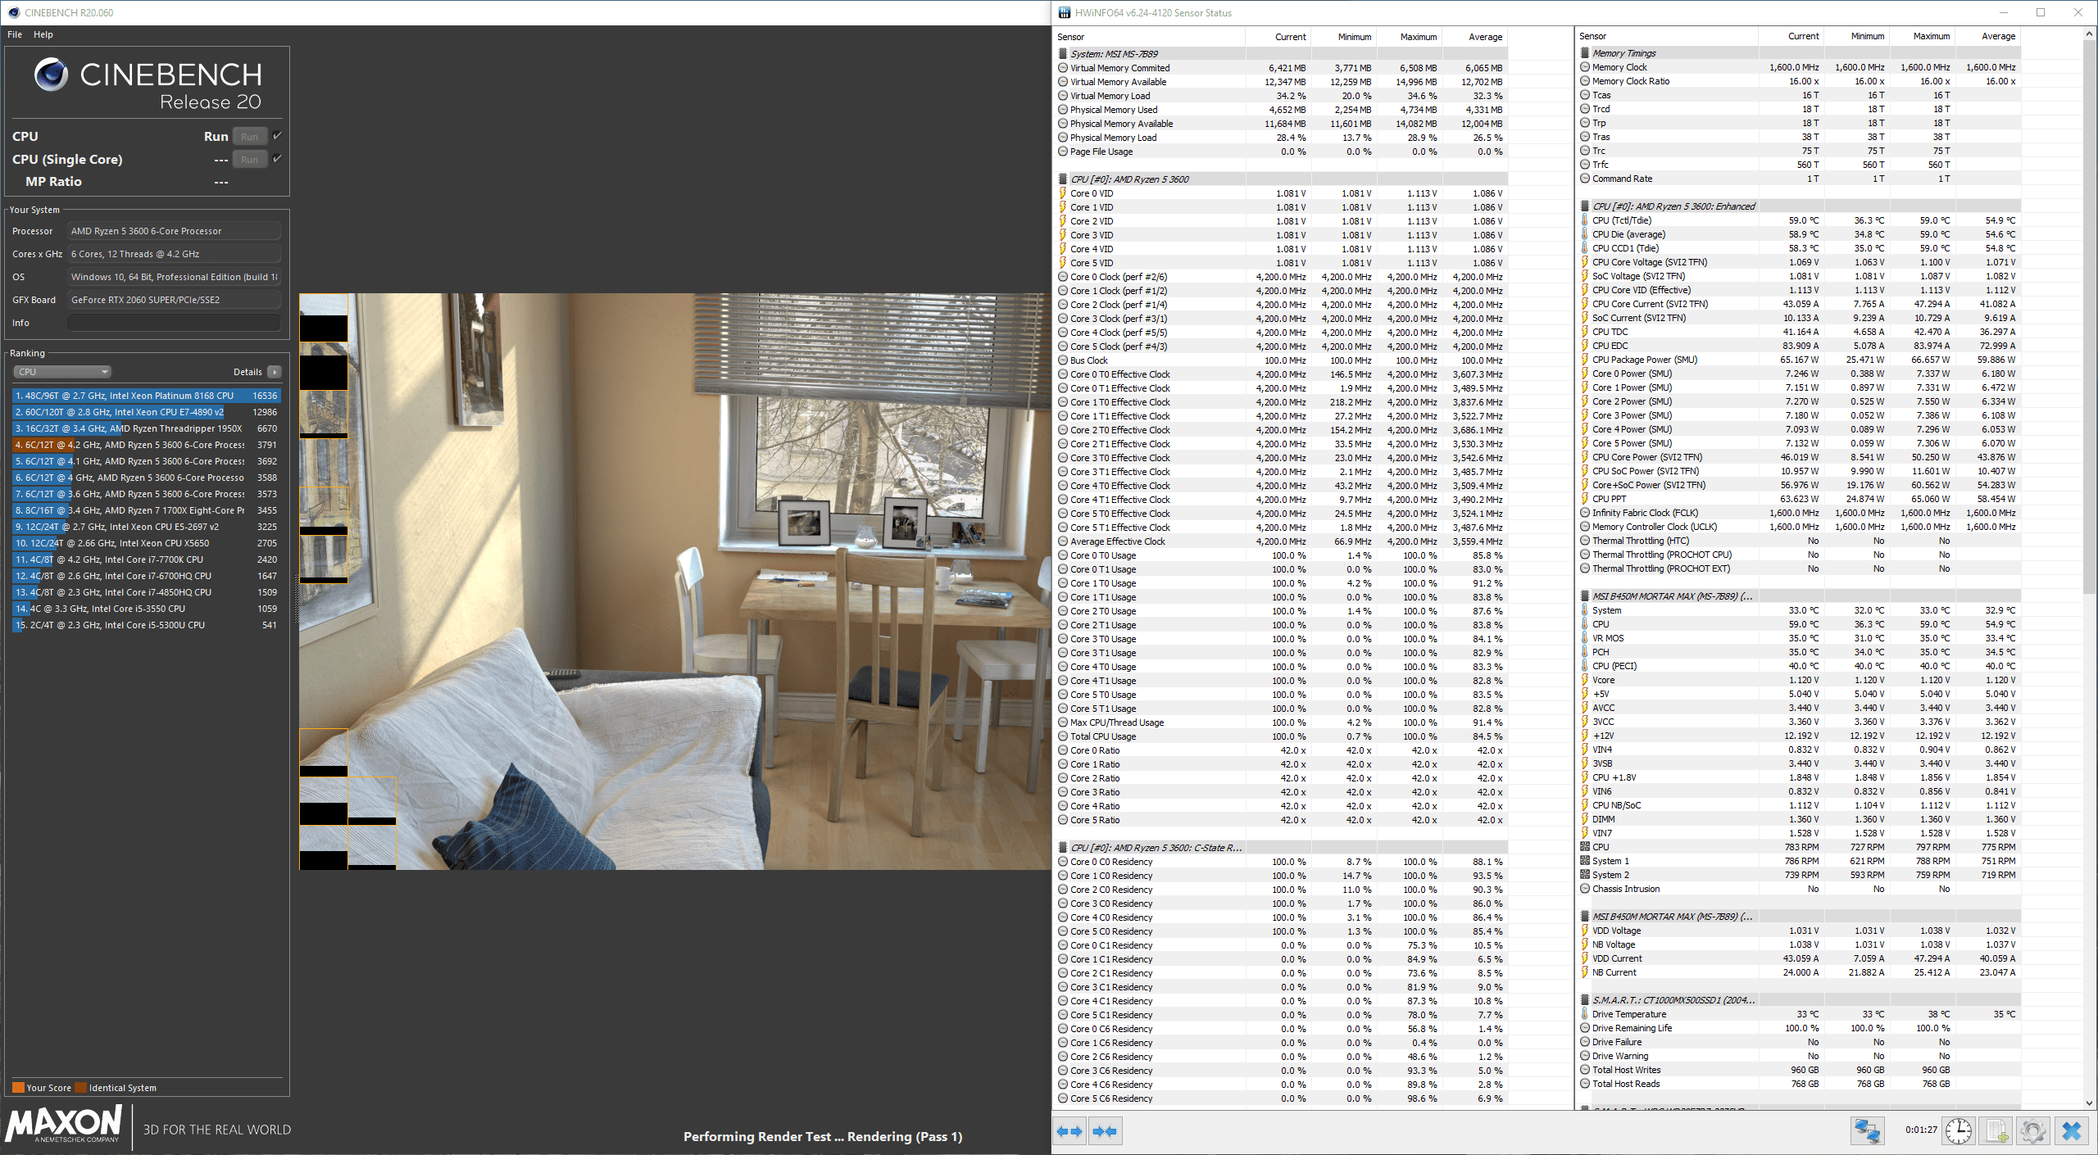Start HWiNFO logging with sheet-plus icon
The height and width of the screenshot is (1155, 2098).
[1996, 1131]
